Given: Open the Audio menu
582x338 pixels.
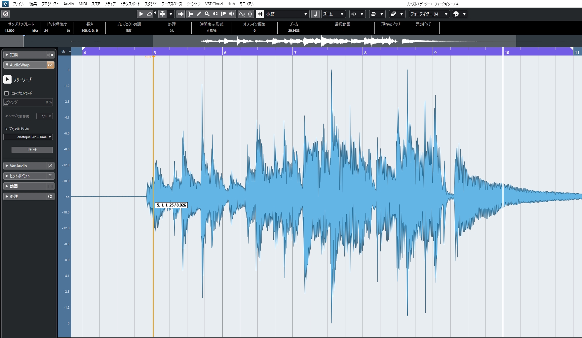Looking at the screenshot, I should click(x=68, y=4).
